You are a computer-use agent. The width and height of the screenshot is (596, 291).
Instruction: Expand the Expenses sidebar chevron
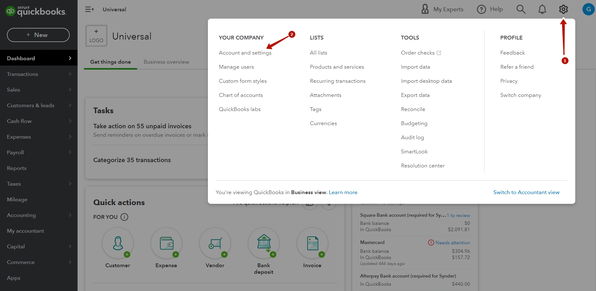point(70,137)
